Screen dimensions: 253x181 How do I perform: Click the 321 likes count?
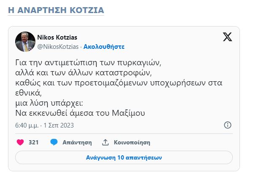[x=34, y=142]
